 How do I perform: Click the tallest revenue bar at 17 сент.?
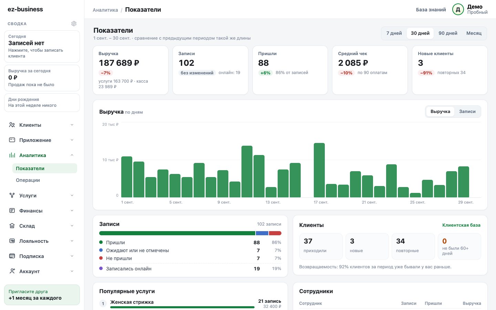pos(319,170)
